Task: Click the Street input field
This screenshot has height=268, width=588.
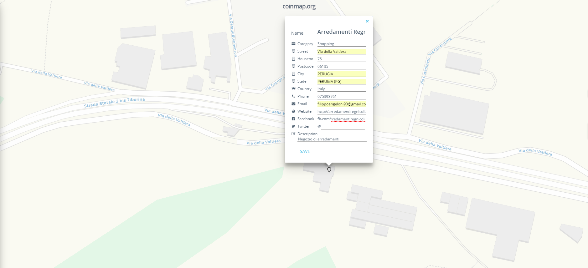Action: click(342, 51)
